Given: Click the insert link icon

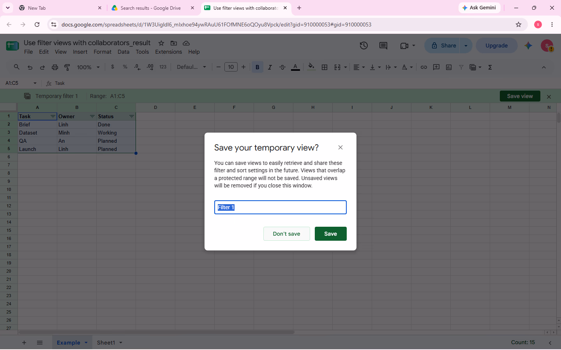Looking at the screenshot, I should [x=424, y=67].
